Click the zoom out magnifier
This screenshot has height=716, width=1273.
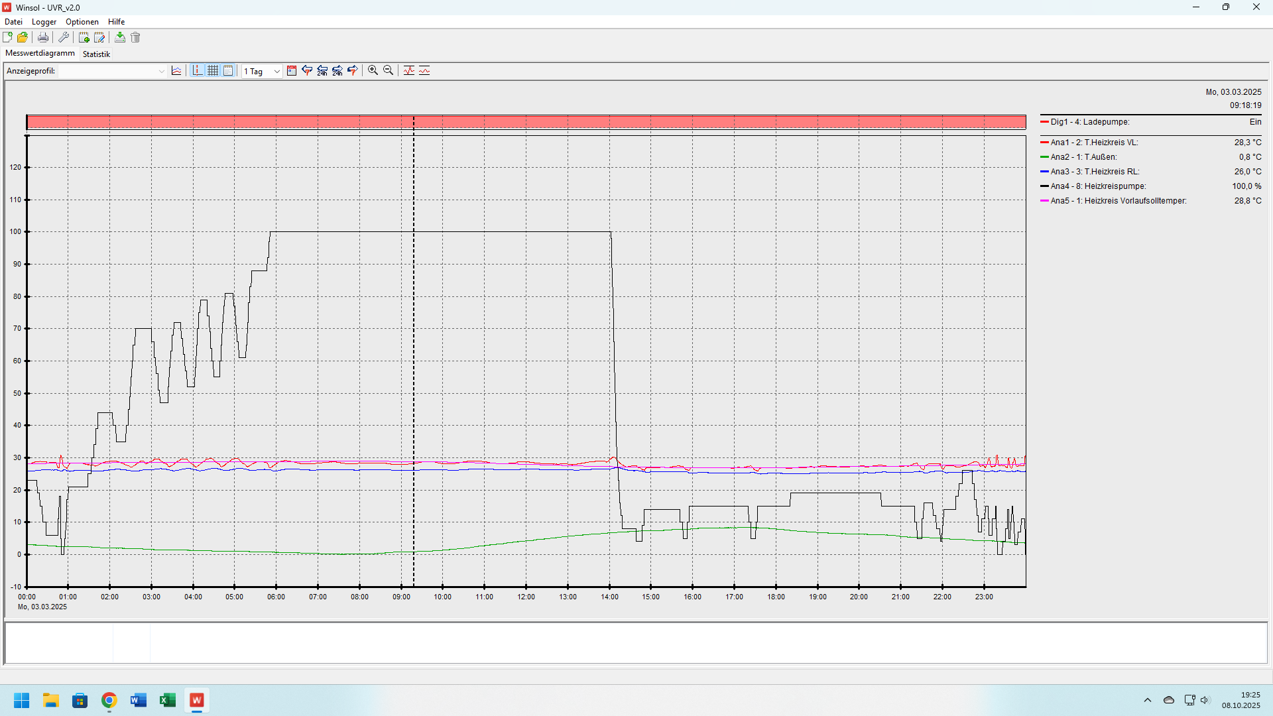[389, 71]
